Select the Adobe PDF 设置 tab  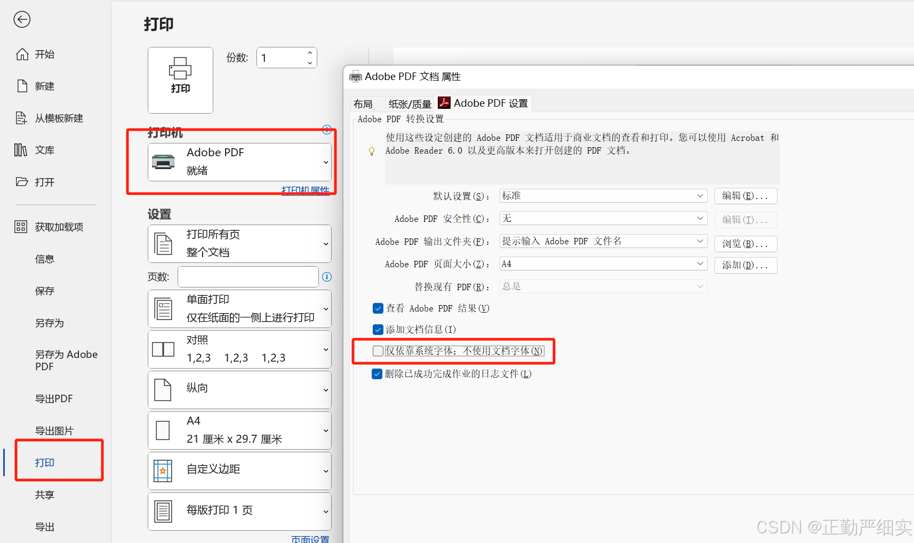coord(483,103)
